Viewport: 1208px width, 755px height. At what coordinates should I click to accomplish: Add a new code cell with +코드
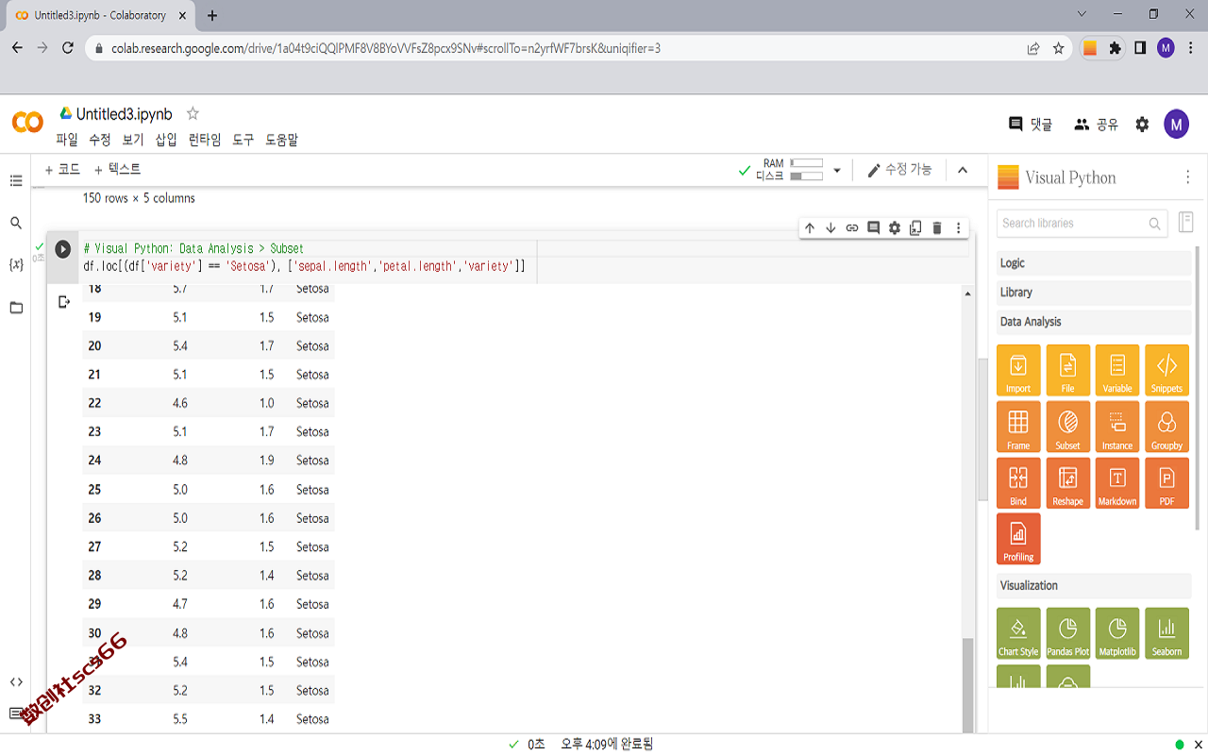62,170
